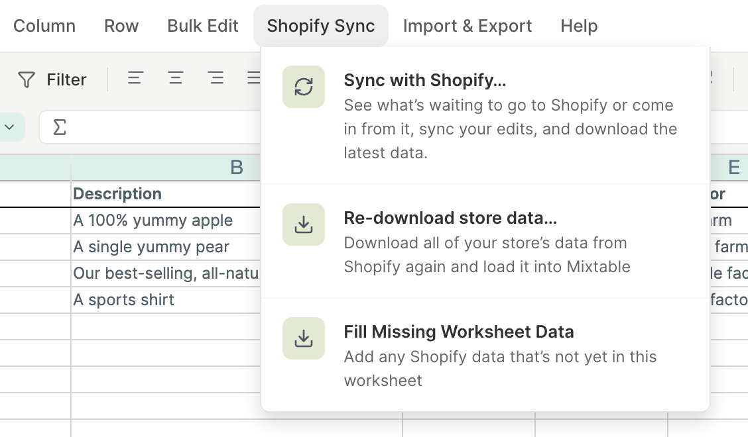Select column B header
The height and width of the screenshot is (437, 748).
point(166,168)
